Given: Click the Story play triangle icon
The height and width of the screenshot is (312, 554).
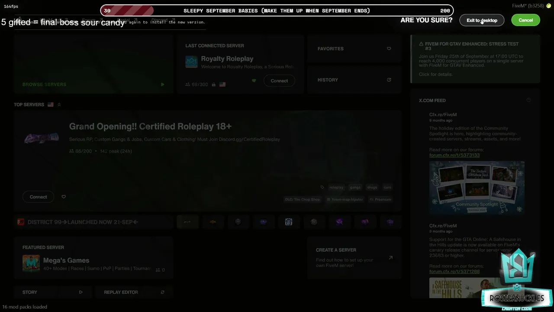Looking at the screenshot, I should pos(81,292).
